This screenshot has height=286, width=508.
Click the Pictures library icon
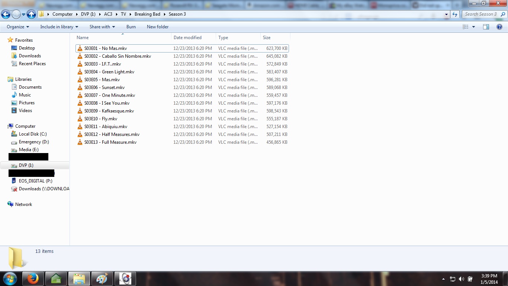[x=14, y=103]
